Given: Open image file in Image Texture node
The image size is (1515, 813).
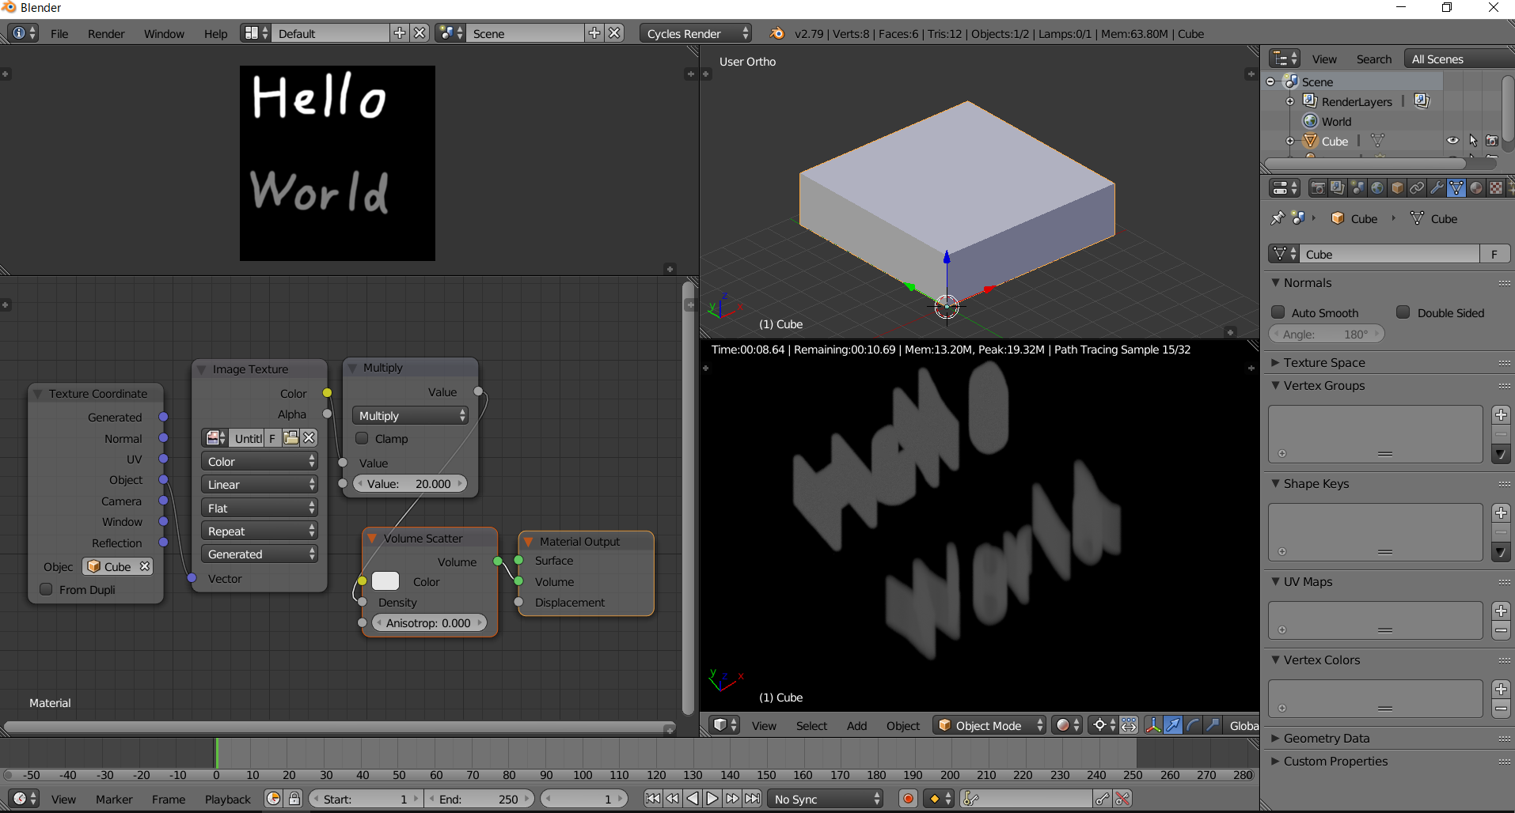Looking at the screenshot, I should point(290,438).
